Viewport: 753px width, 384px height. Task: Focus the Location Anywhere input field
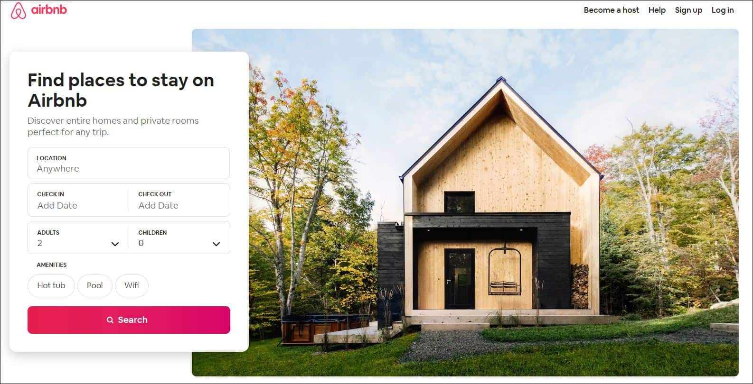pyautogui.click(x=129, y=163)
